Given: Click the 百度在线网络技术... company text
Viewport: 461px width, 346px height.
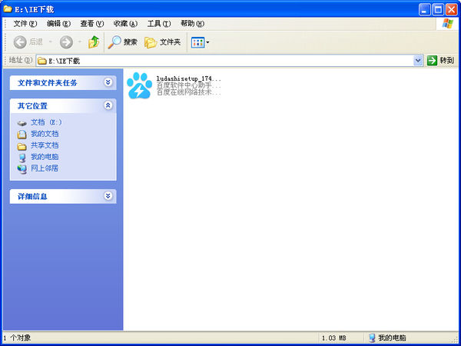Looking at the screenshot, I should pyautogui.click(x=188, y=92).
